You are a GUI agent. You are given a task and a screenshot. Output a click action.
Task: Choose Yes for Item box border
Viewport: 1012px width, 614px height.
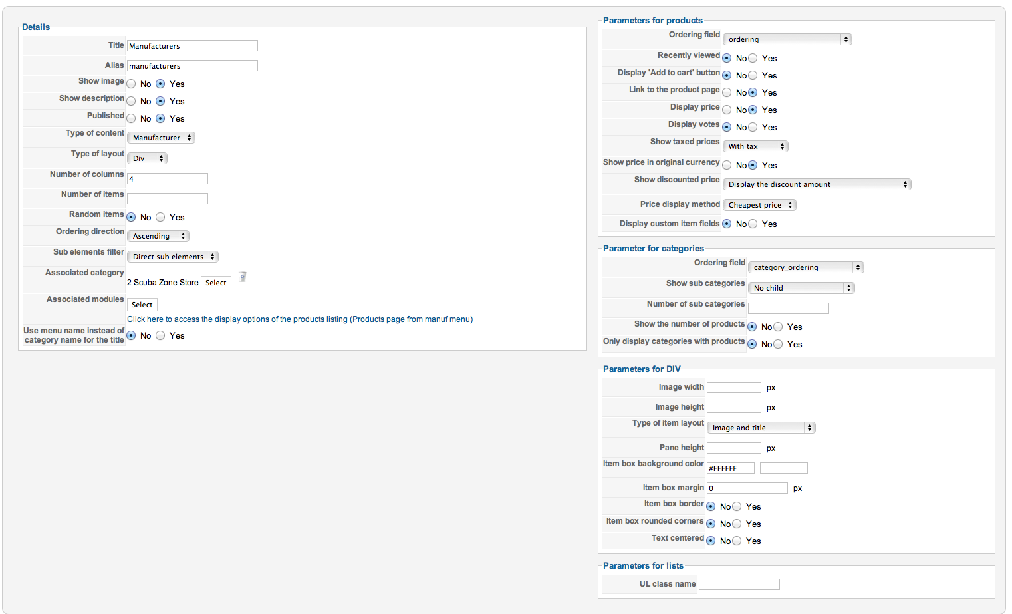[x=737, y=507]
